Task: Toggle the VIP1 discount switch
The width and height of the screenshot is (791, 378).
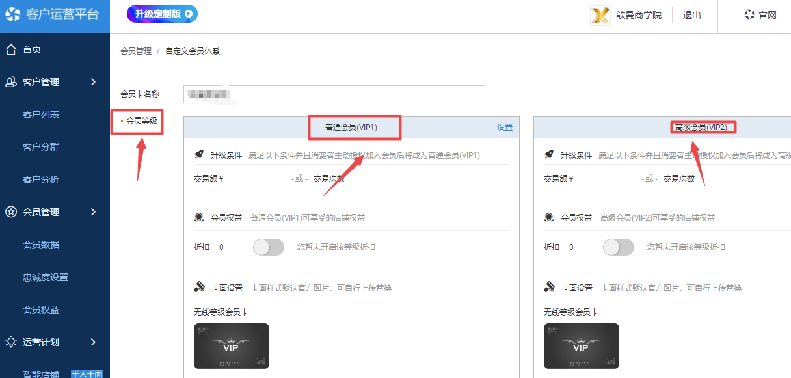Action: (x=269, y=247)
